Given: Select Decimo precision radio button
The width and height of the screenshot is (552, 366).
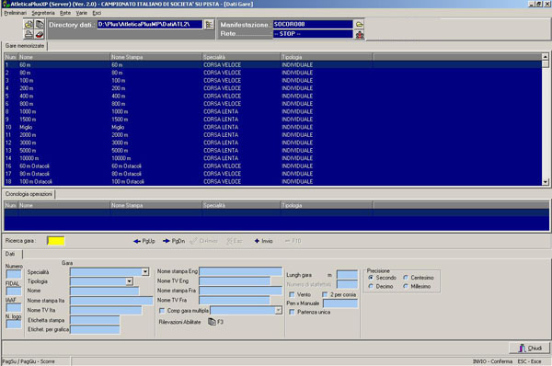Looking at the screenshot, I should tap(371, 287).
